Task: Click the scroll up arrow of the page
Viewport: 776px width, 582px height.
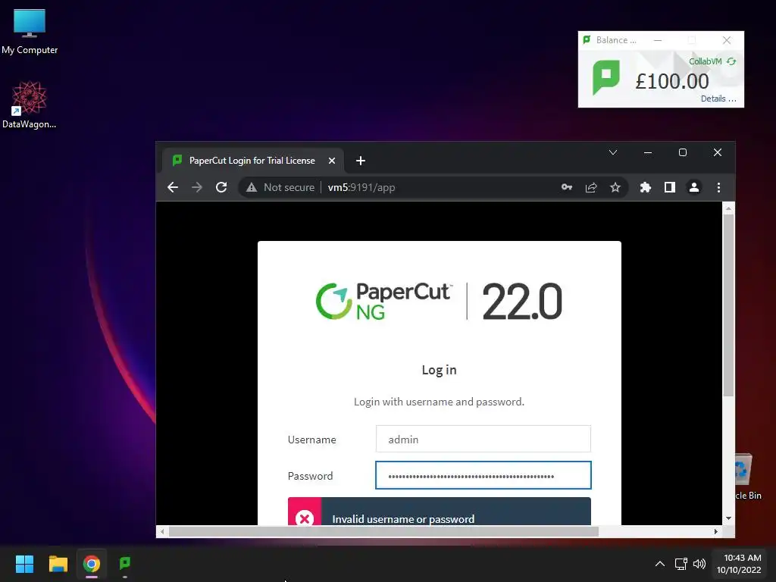Action: click(728, 209)
